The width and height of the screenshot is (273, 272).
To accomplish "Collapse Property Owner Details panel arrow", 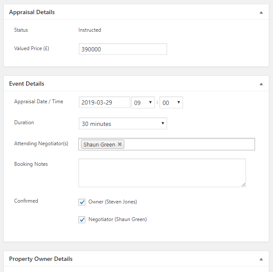I will click(261, 259).
